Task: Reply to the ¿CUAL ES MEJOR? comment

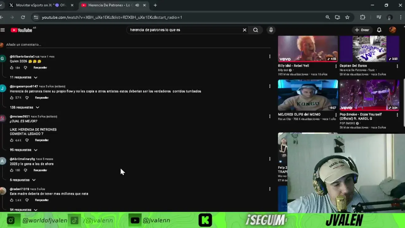Action: point(42,140)
